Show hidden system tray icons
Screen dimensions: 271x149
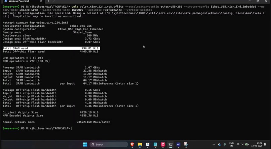click(214, 145)
